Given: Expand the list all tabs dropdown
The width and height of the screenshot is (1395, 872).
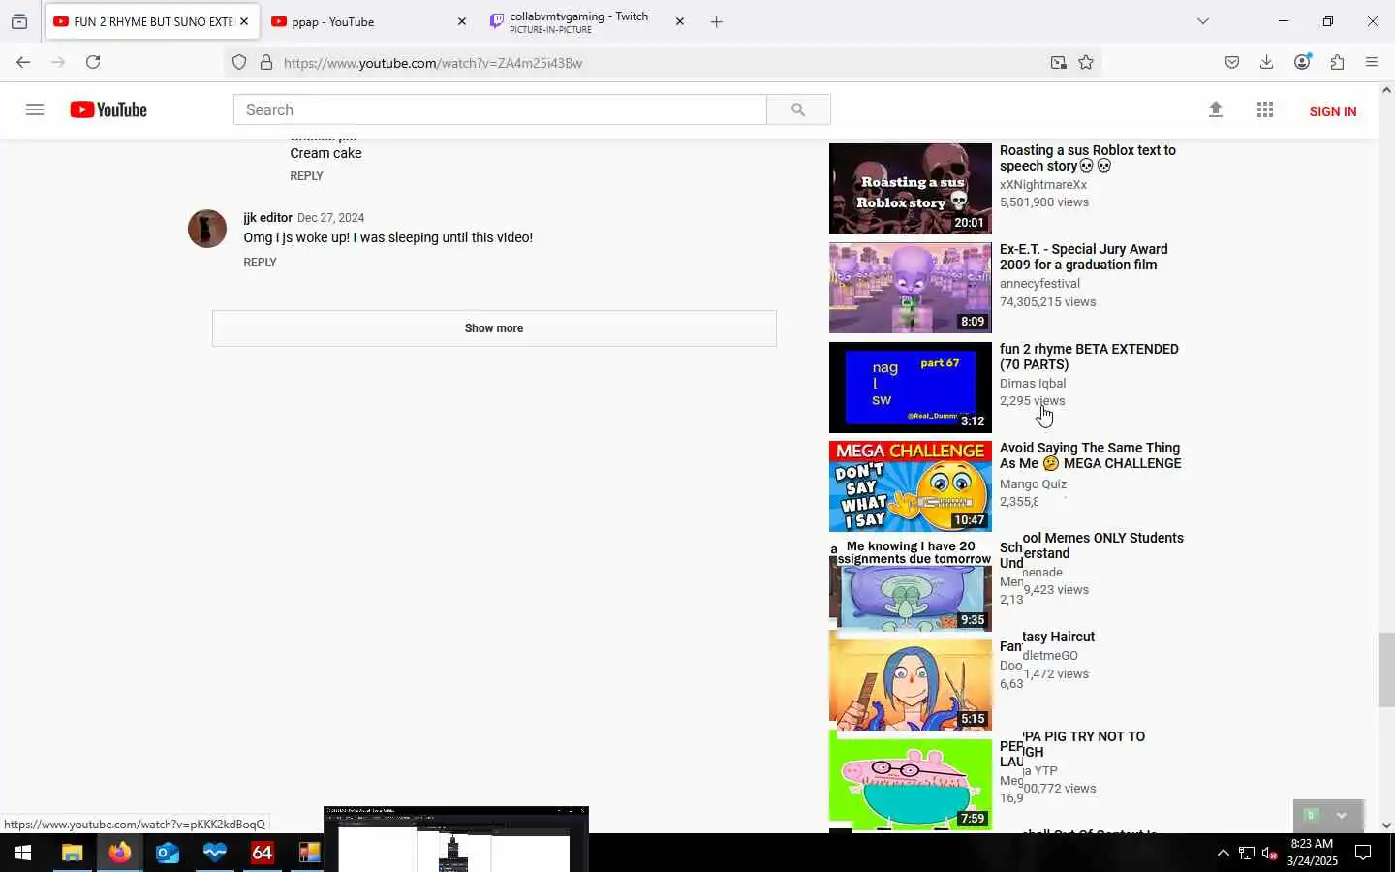Looking at the screenshot, I should click(x=1203, y=21).
